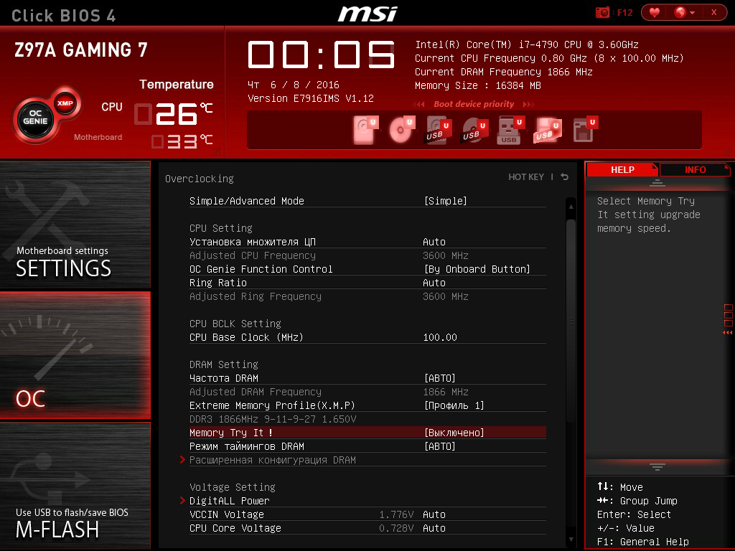
Task: Select the Adjusted DRAM Frequency row
Action: (367, 392)
